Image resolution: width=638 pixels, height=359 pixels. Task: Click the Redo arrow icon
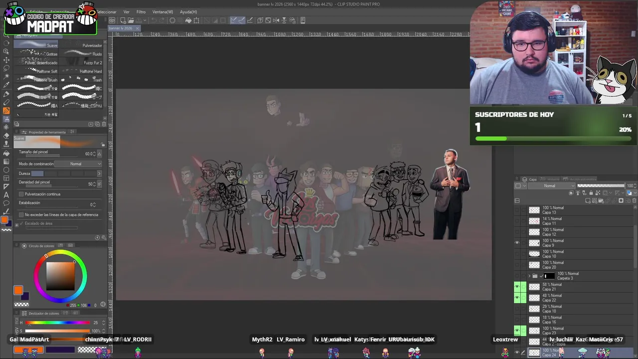tap(162, 20)
